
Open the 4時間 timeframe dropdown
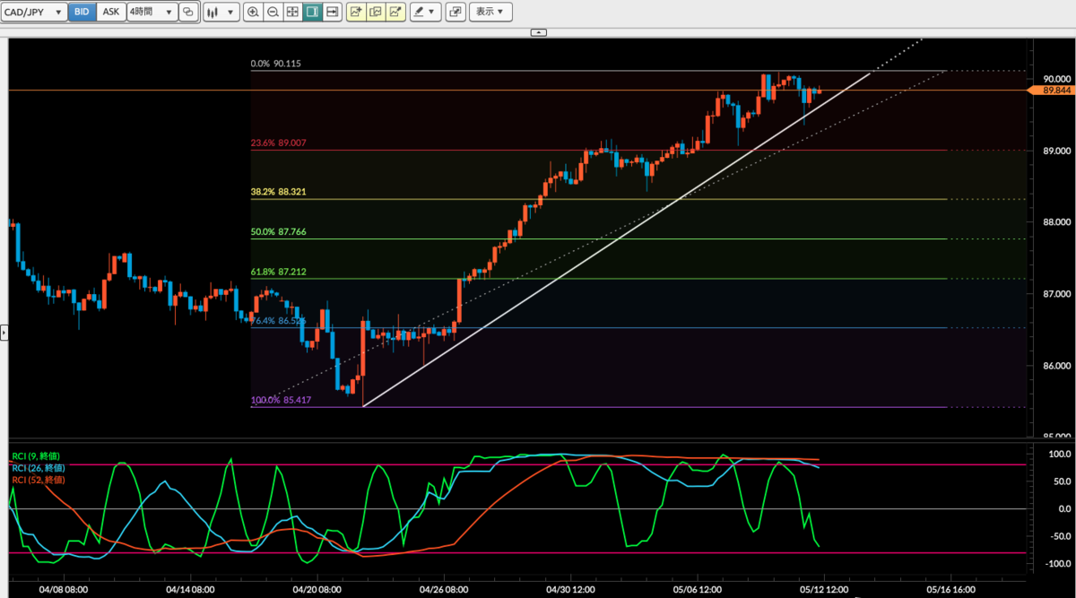tap(151, 13)
